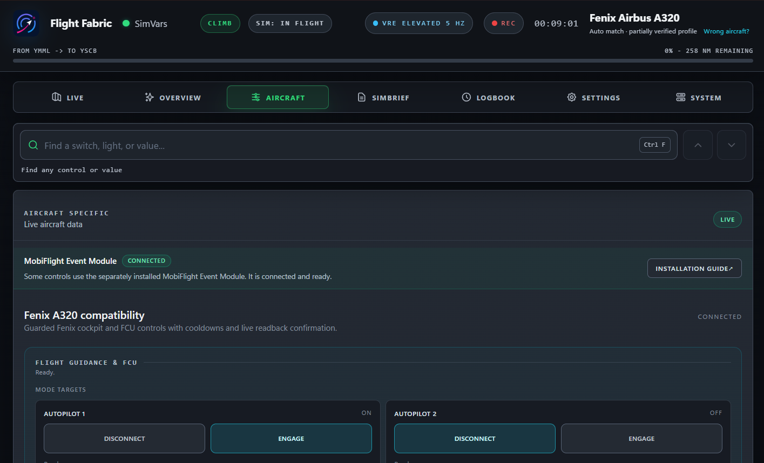Click the Ctrl F shortcut hint
Screen dimensions: 764x463
[654, 145]
